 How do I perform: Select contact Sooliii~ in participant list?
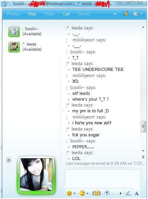pos(25,31)
